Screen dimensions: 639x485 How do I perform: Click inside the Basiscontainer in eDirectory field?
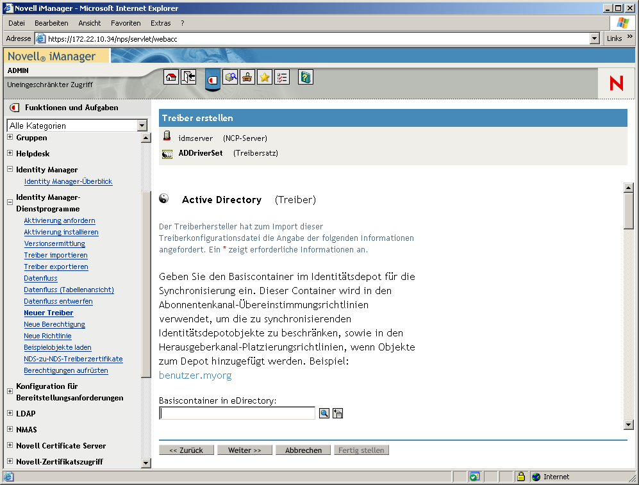coord(237,413)
